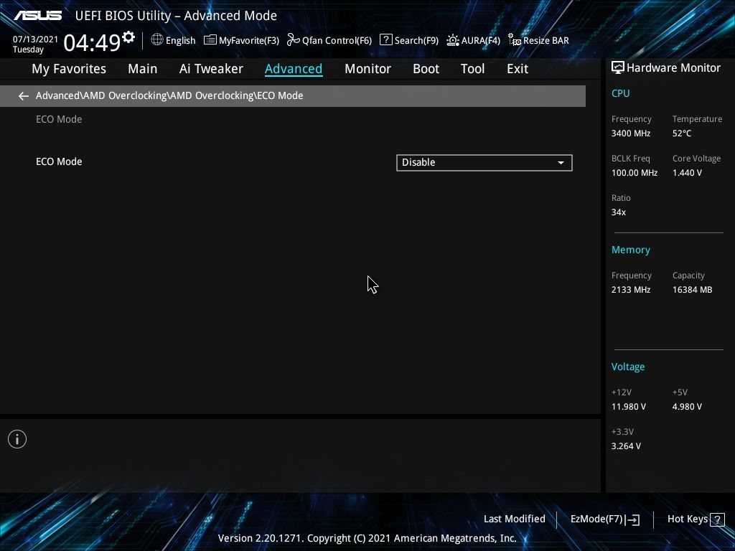Screen dimensions: 735x551
Task: Click the Voltage section heading
Action: [627, 367]
